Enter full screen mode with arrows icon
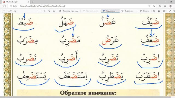This screenshot has height=98, width=175. [x=170, y=11]
